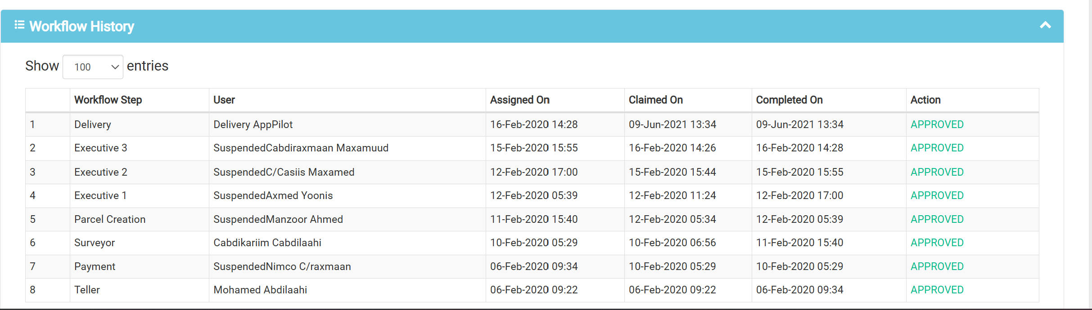This screenshot has width=1092, height=310.
Task: Click the 09-Jun-2021 13:34 Claimed On cell
Action: (x=688, y=124)
